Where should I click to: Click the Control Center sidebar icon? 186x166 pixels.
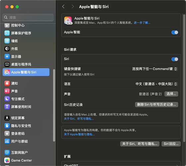7,25
